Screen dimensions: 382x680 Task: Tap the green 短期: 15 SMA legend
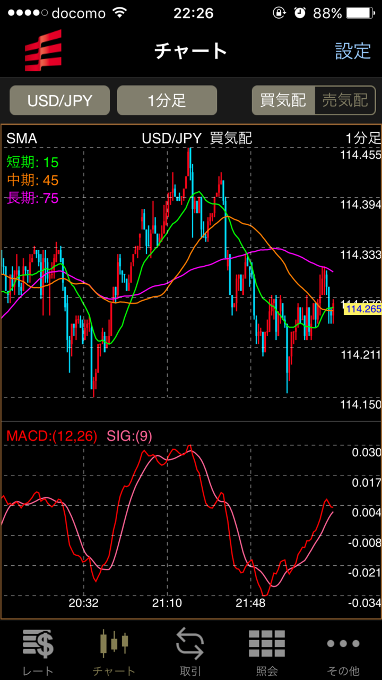click(x=32, y=162)
